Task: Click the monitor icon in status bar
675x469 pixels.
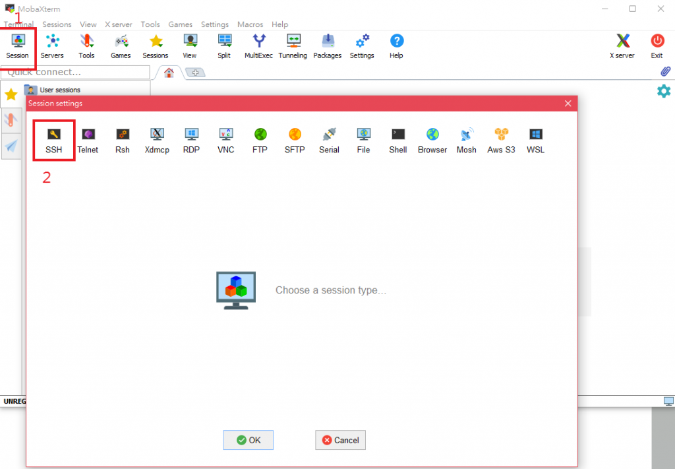Action: click(x=668, y=401)
